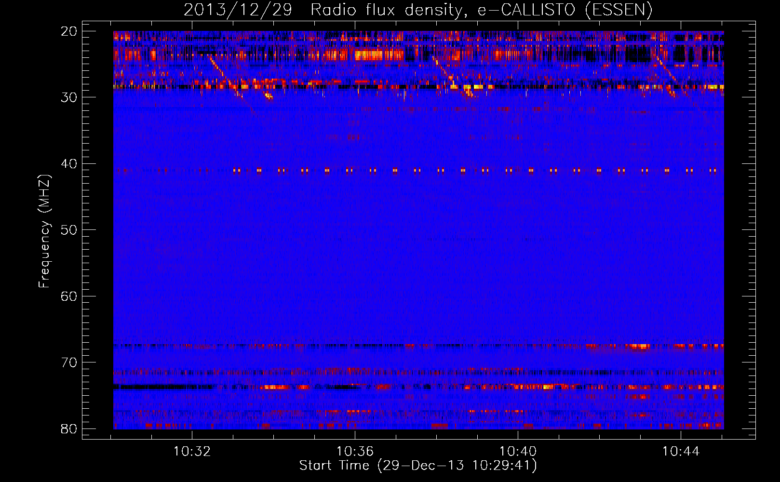Select the 30 MHz frequency tick label
780x482 pixels.
tap(69, 97)
